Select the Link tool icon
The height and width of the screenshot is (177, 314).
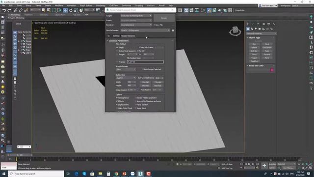(x=15, y=10)
